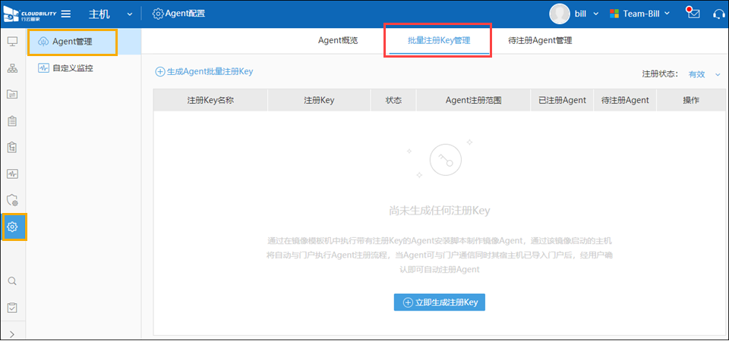The width and height of the screenshot is (729, 341).
Task: Expand the sidebar with chevron arrow
Action: [13, 334]
